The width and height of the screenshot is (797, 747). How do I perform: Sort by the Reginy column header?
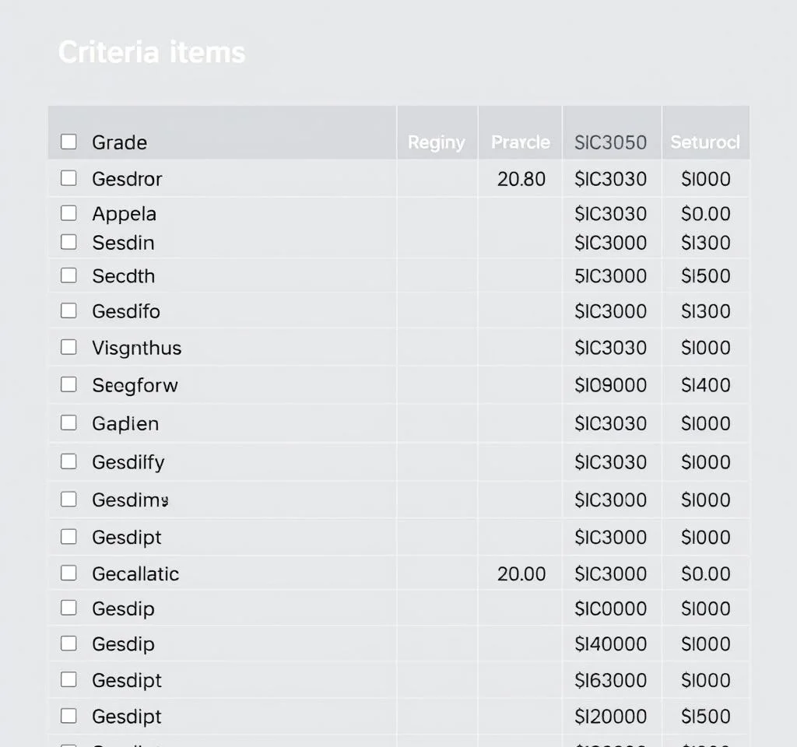pyautogui.click(x=436, y=142)
